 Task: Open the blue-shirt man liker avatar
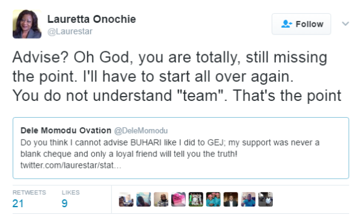pyautogui.click(x=248, y=199)
